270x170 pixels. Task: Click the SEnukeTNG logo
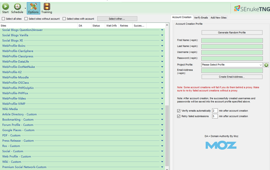point(249,8)
